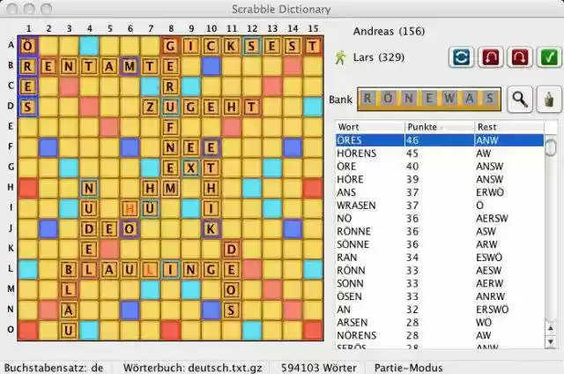Click the Ö tile in the Bank rack
Viewport: 564px width, 374px height.
tap(388, 98)
